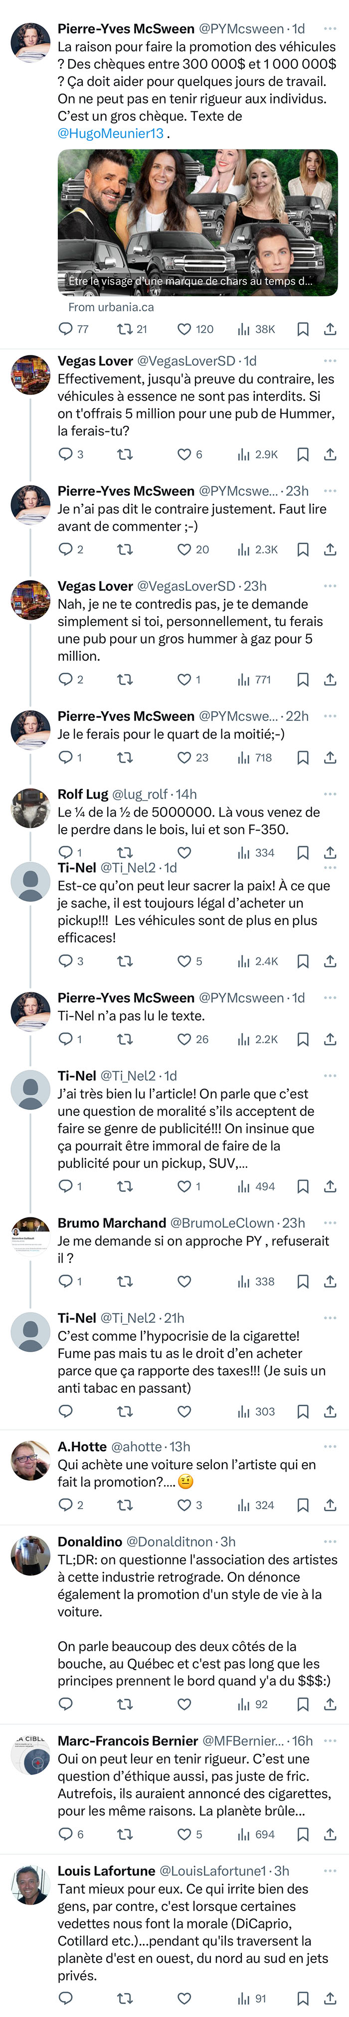The image size is (349, 2017).
Task: Share Brumo Marchand's reply
Action: click(x=330, y=1281)
